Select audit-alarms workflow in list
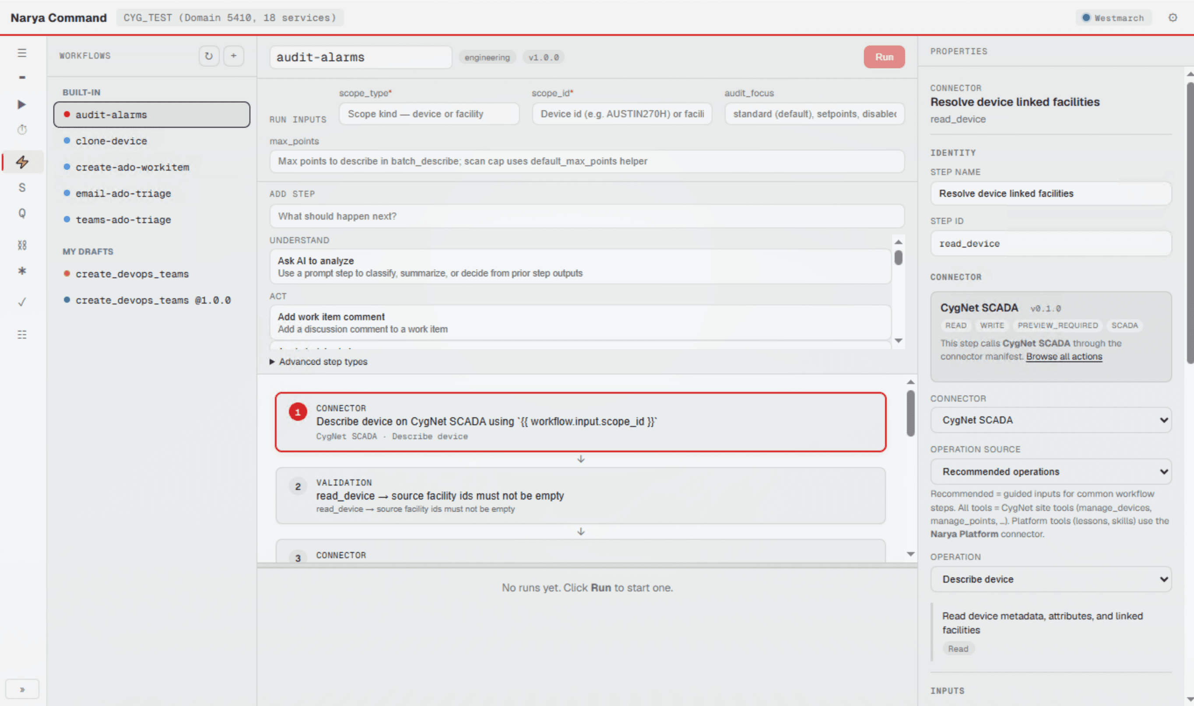Image resolution: width=1194 pixels, height=706 pixels. [x=152, y=114]
